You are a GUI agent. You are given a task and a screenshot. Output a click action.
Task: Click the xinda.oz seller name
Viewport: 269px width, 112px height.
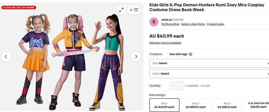pyautogui.click(x=166, y=20)
